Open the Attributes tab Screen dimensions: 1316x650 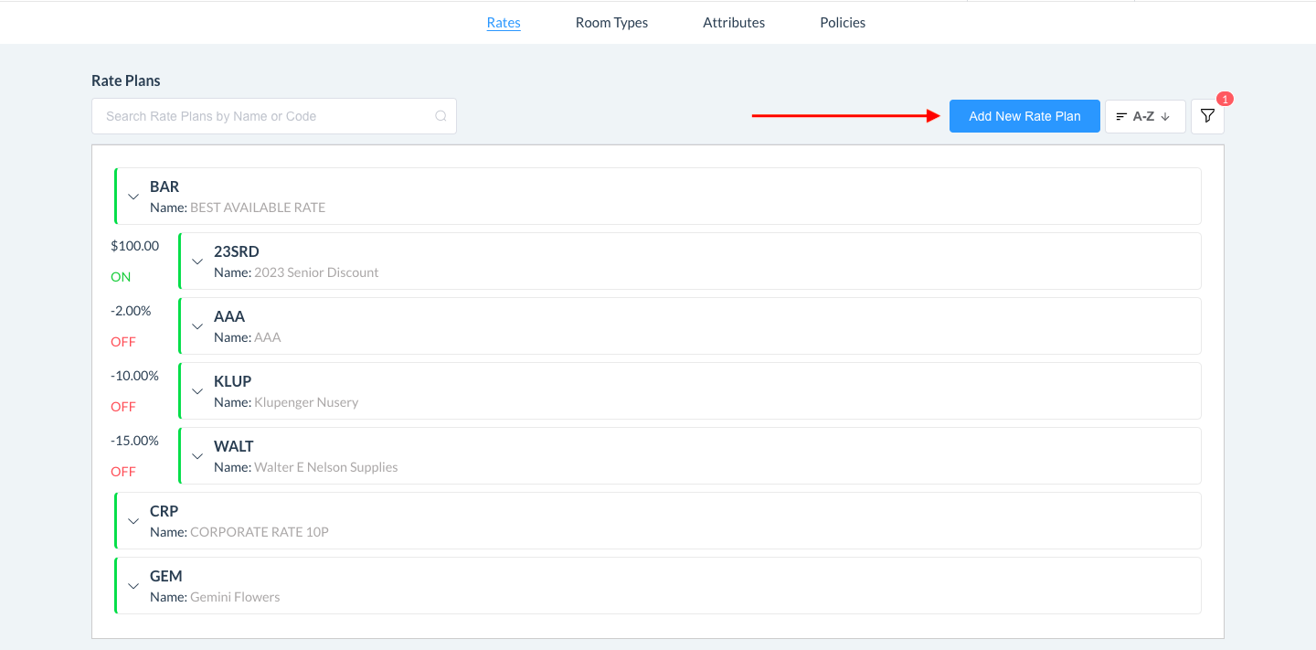point(734,23)
